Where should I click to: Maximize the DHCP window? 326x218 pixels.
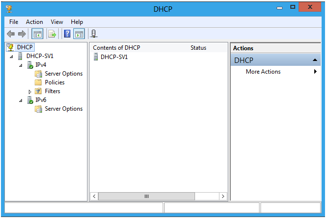(x=293, y=7)
